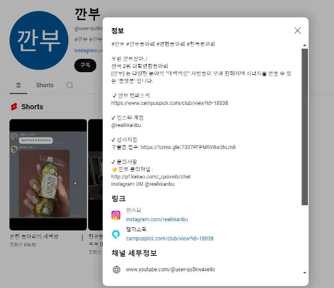This screenshot has width=334, height=288.
Task: Click the @user-qs5k handle under the channel name
Action: (88, 29)
